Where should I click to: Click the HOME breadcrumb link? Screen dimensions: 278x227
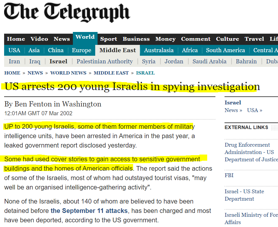tap(12, 73)
